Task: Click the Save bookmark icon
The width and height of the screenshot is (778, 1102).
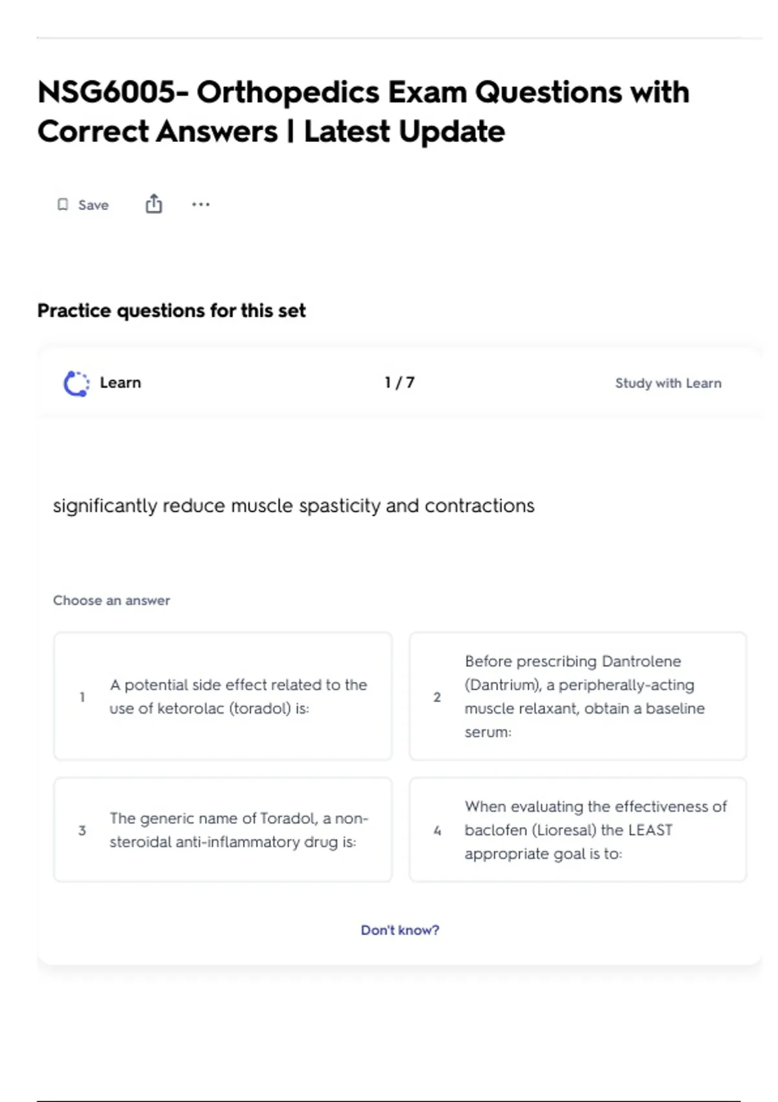Action: tap(63, 205)
